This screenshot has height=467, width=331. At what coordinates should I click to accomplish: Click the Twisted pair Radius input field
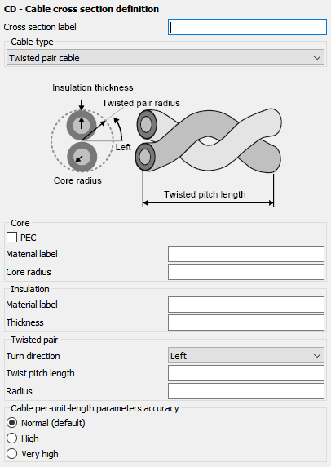tap(246, 391)
